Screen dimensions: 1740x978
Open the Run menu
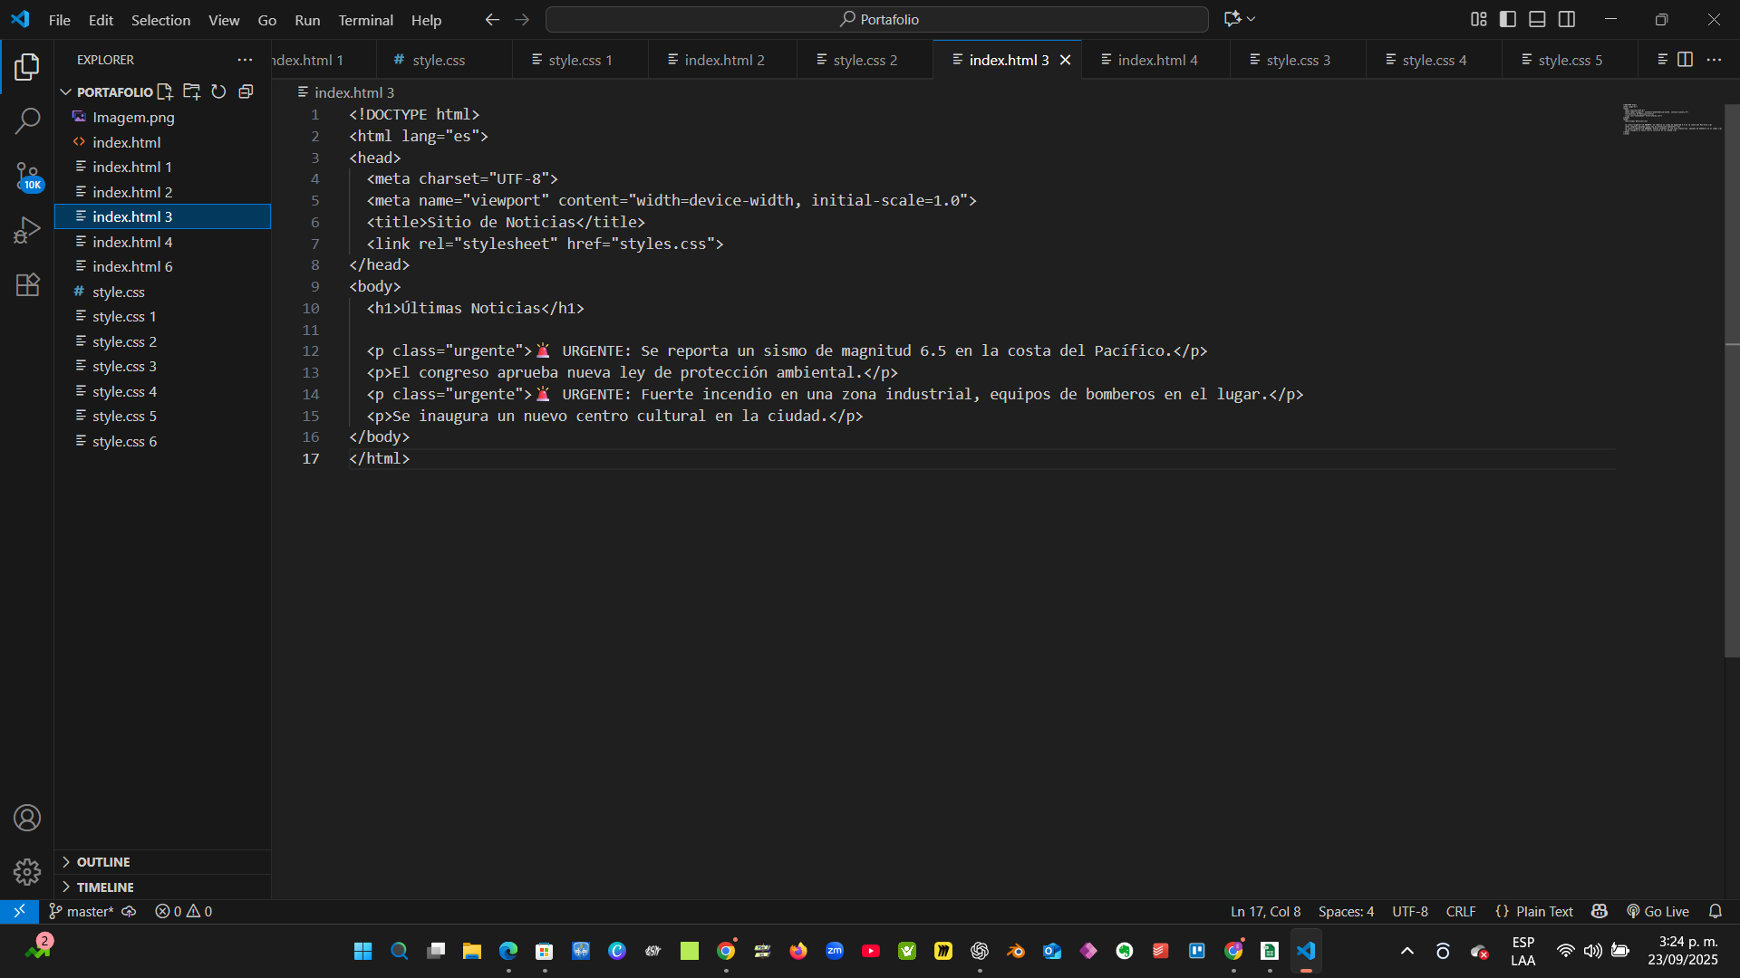point(307,20)
